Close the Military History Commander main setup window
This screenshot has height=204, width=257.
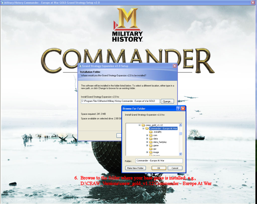(253, 3)
